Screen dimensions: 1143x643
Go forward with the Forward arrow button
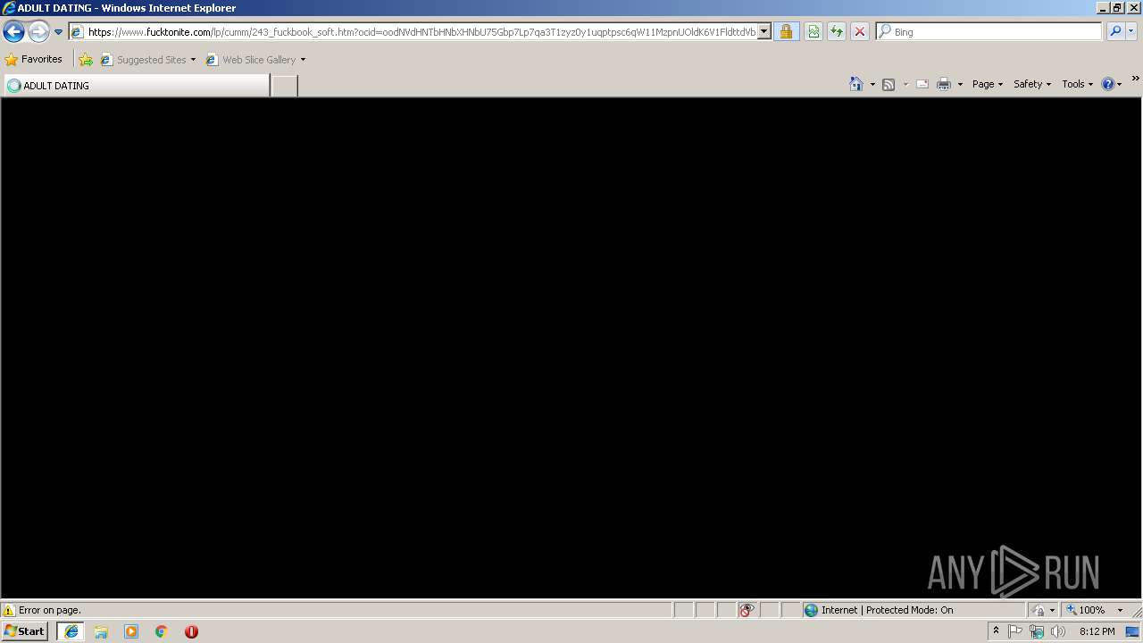tap(38, 32)
